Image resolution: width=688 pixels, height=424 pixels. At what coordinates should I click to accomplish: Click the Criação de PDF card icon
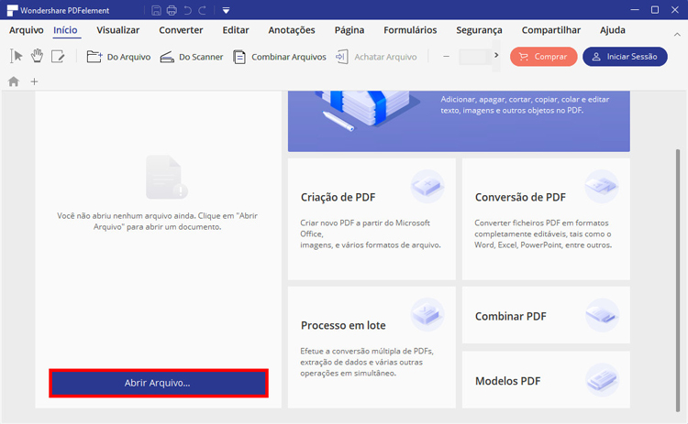427,186
